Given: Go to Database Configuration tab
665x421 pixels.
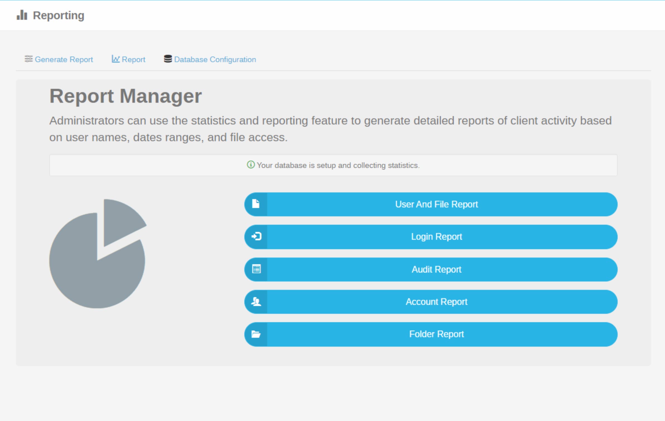Looking at the screenshot, I should point(210,59).
